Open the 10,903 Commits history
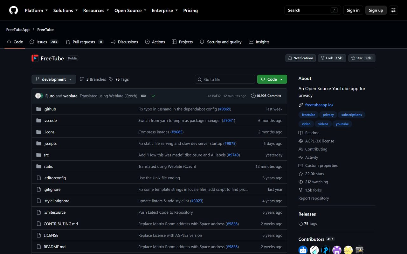Screen dimensions: 407x254 (x=266, y=96)
